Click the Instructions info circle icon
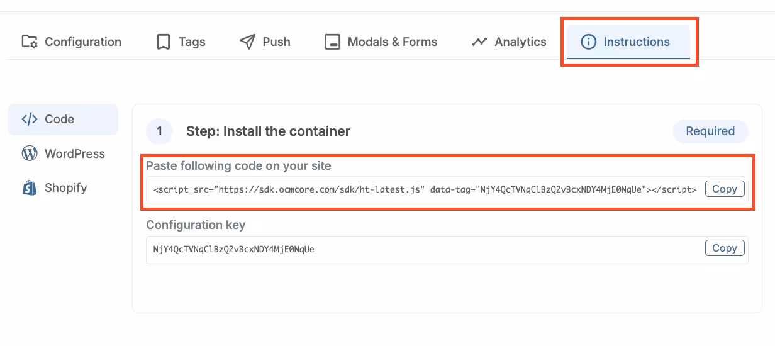 (588, 42)
